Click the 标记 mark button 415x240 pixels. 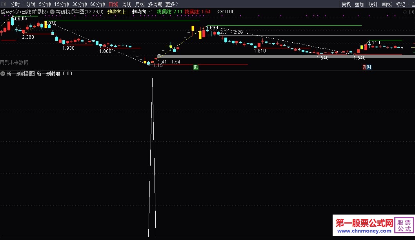pyautogui.click(x=400, y=4)
